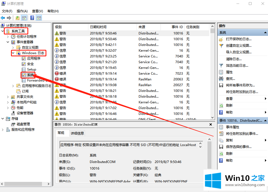Viewport: 268px width, 192px height.
Task: Select the 任务计划程序 clock icon
Action: coord(13,37)
